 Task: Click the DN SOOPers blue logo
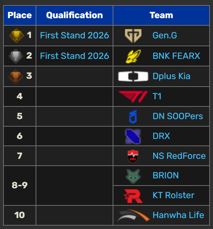(x=133, y=116)
